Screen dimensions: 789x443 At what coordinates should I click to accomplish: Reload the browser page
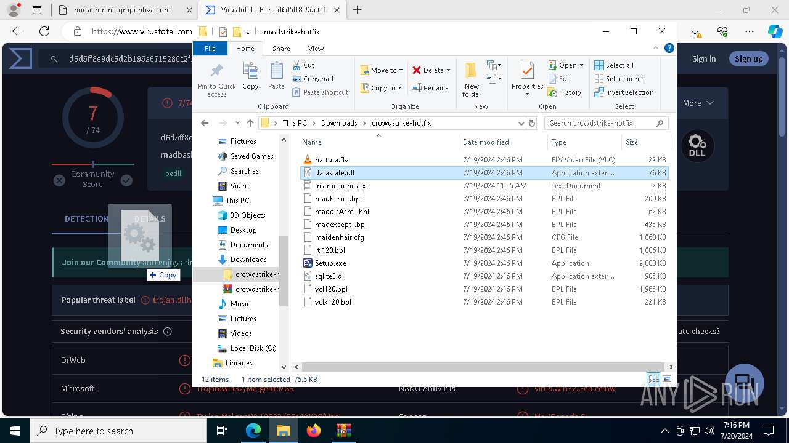click(x=44, y=31)
